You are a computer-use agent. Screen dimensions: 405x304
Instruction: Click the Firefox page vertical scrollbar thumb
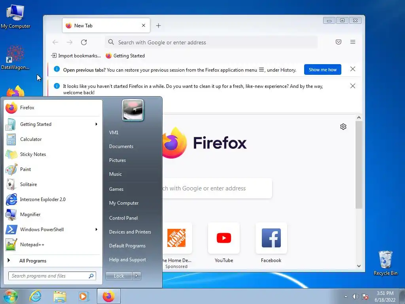(x=359, y=164)
